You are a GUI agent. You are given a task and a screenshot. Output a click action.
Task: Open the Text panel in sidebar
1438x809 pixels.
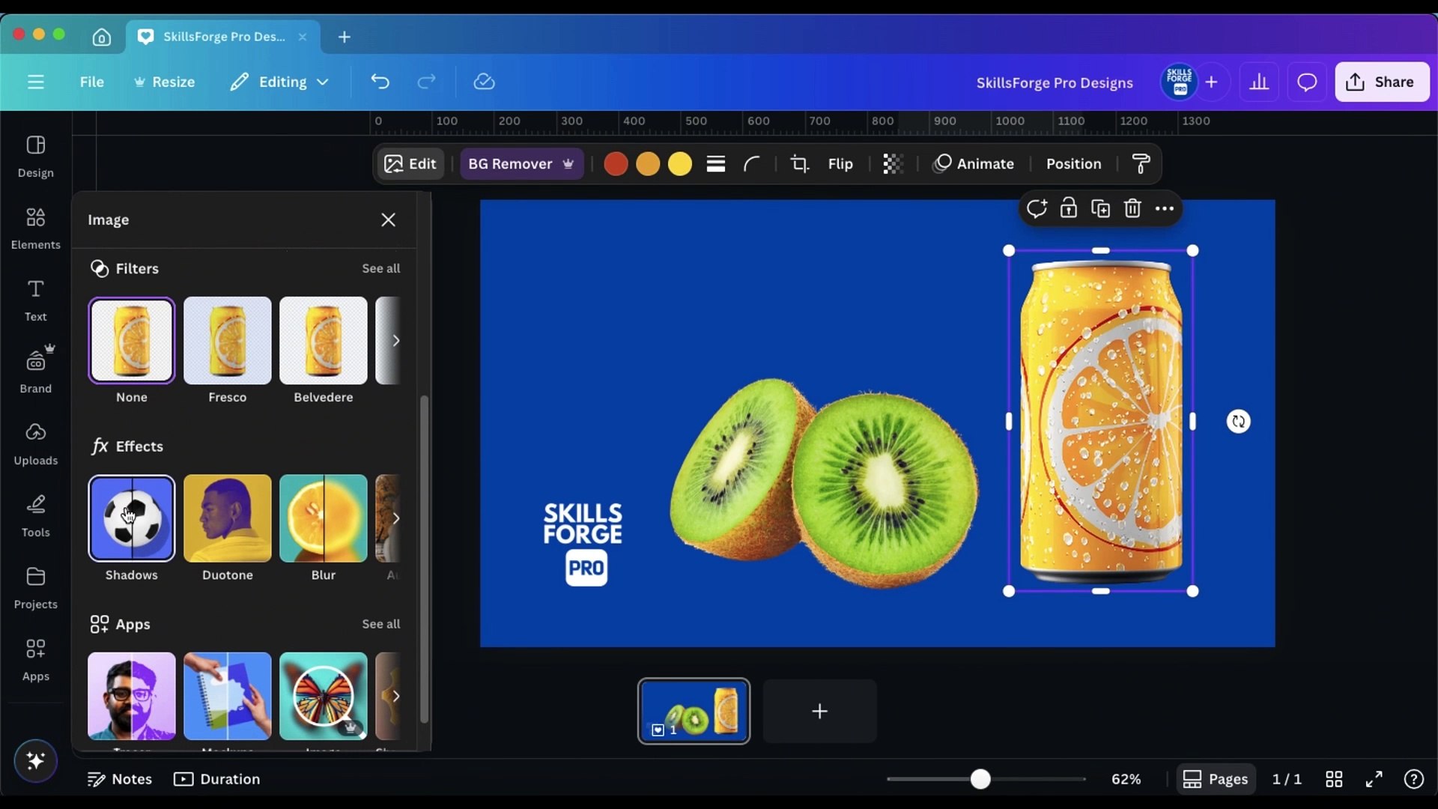point(35,299)
